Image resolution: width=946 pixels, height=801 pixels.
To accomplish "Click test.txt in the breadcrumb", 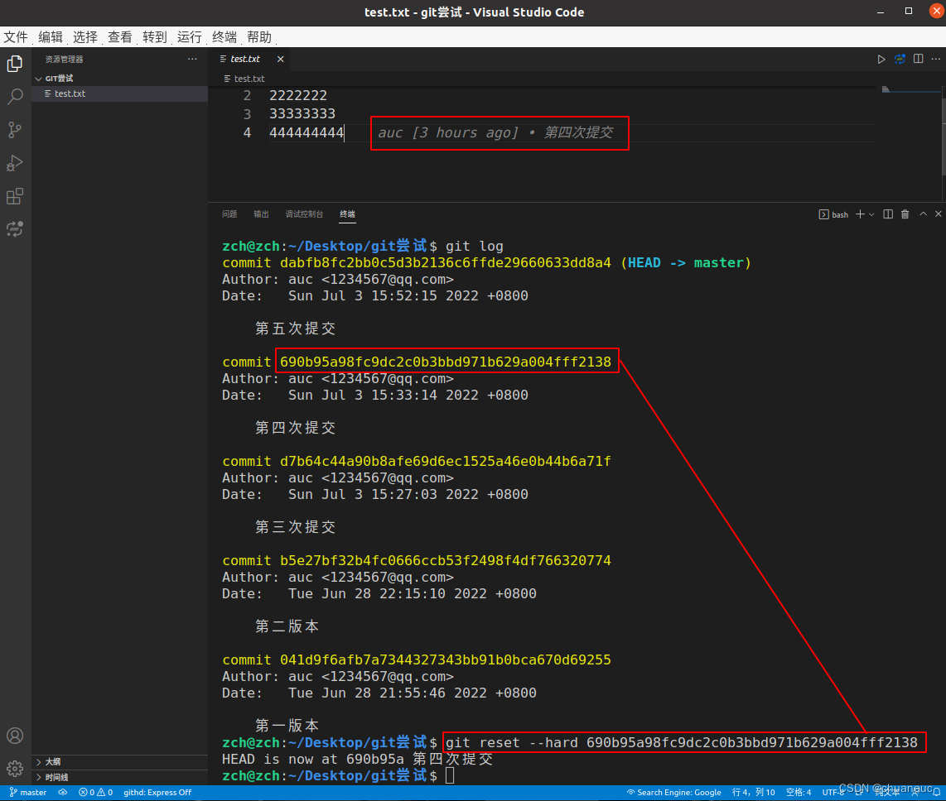I will click(249, 79).
